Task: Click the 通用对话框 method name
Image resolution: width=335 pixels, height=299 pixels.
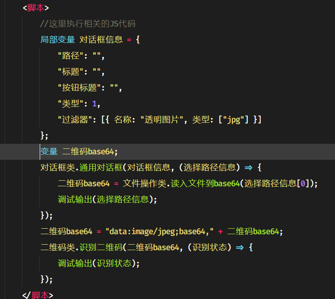Action: [101, 168]
